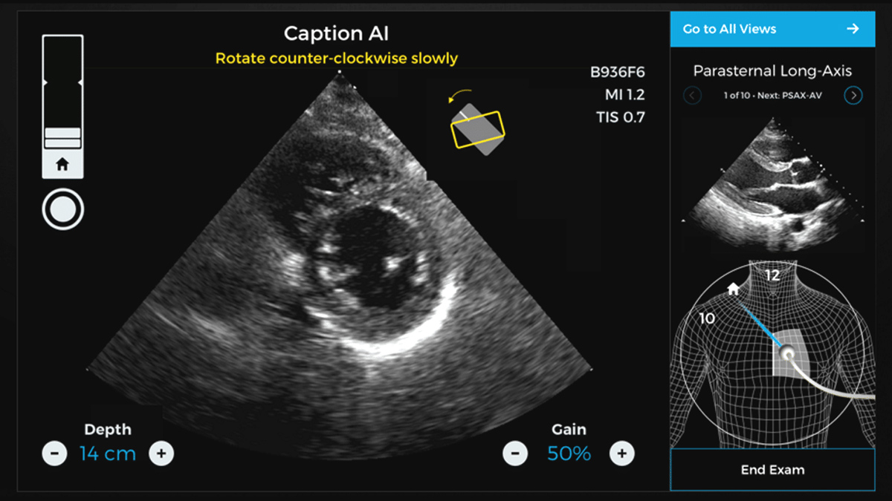Click the home marker on torso diagram
Viewport: 892px width, 501px height.
pos(733,289)
